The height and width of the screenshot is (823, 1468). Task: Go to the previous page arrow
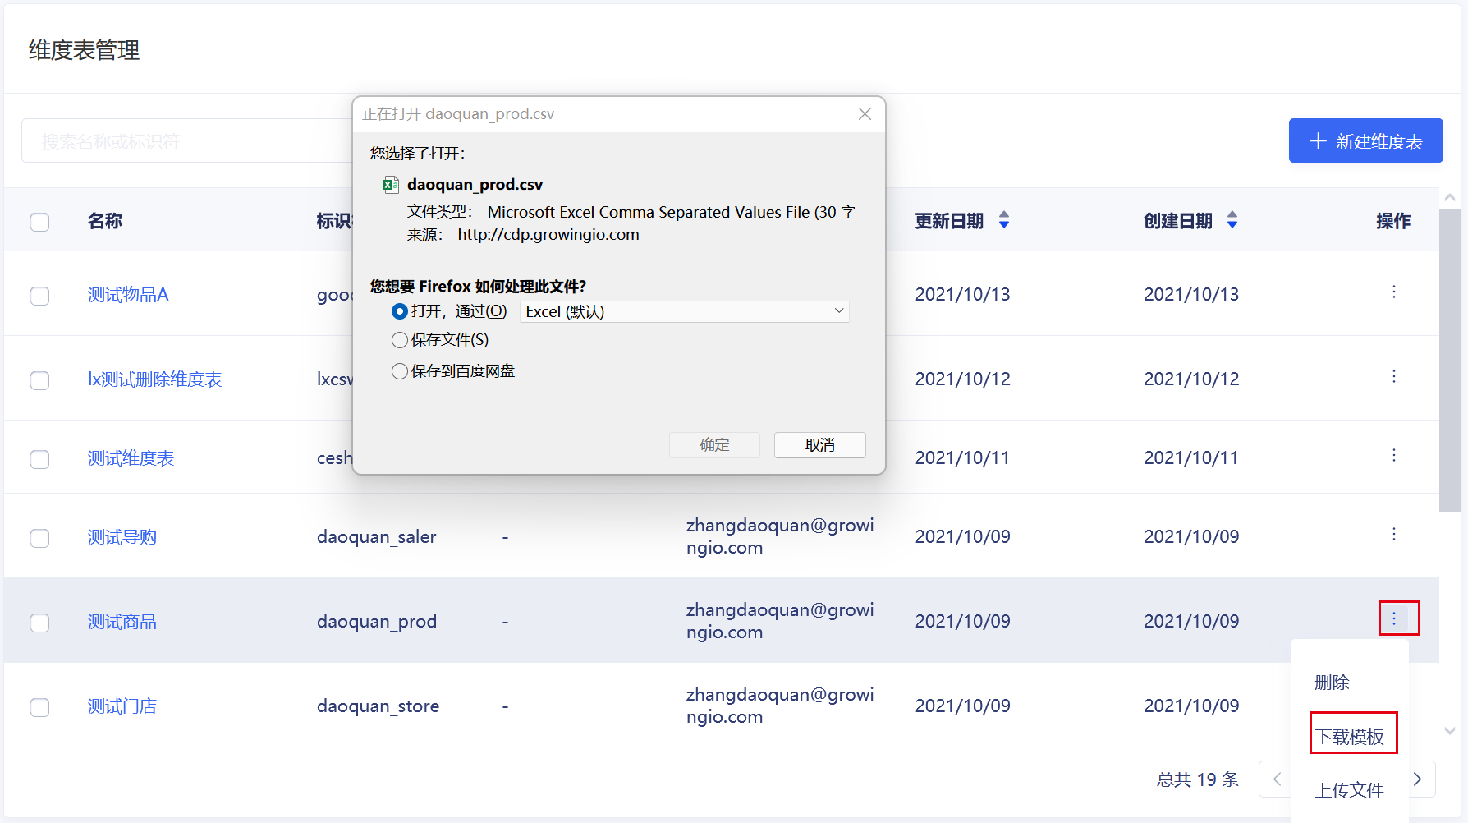click(x=1276, y=779)
